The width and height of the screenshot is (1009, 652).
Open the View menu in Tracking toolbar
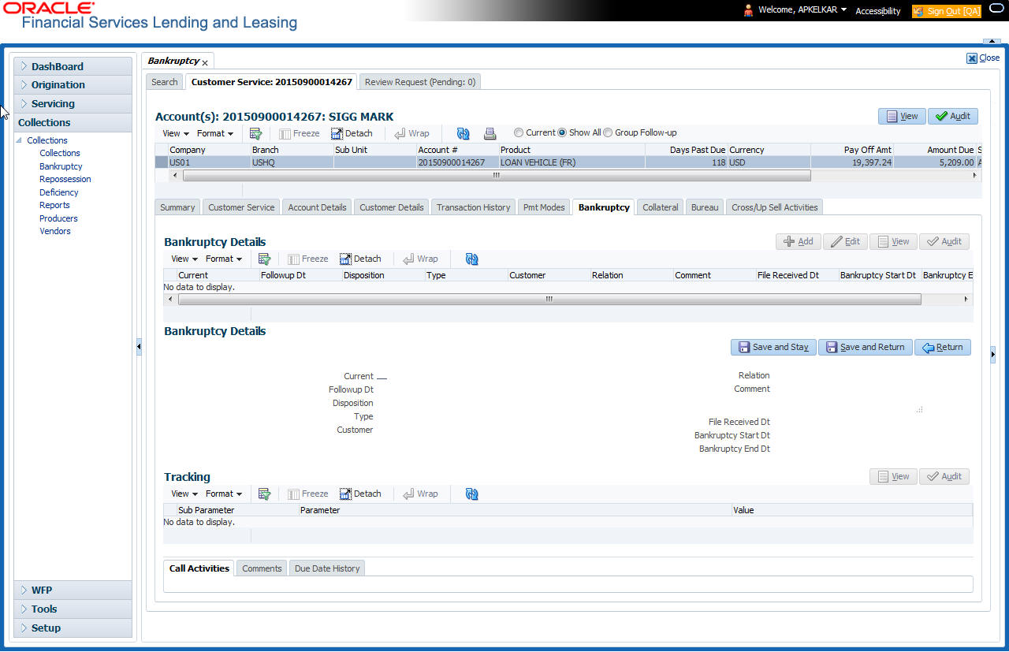click(184, 494)
